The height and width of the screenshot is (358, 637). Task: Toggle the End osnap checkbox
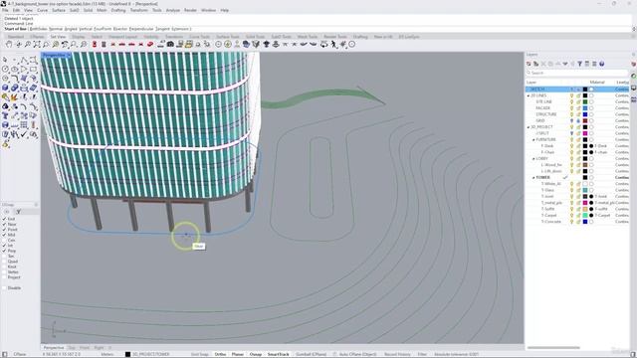click(x=4, y=219)
